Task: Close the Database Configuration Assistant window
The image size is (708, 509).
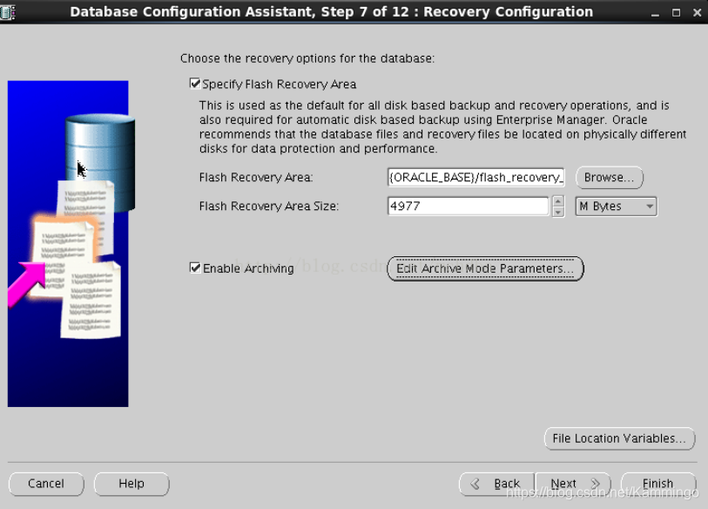Action: 697,13
